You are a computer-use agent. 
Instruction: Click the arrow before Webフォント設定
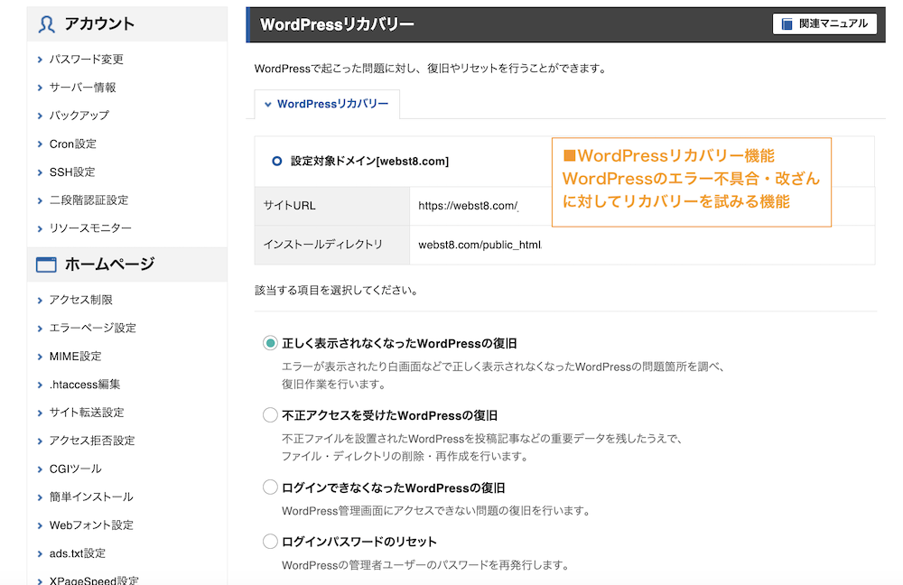pos(40,525)
